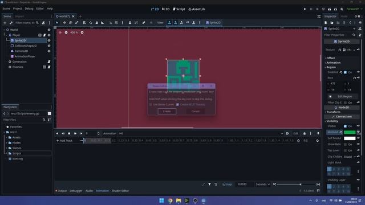365x205 pixels.
Task: Expand the Scenes folder in FileSystem
Action: pos(6,148)
